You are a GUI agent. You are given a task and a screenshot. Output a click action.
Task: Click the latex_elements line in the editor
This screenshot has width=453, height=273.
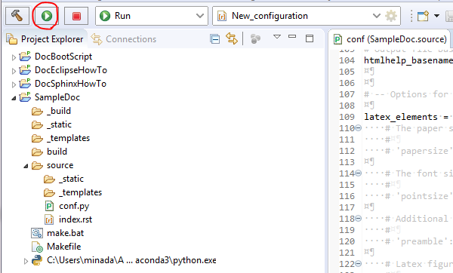tap(406, 117)
